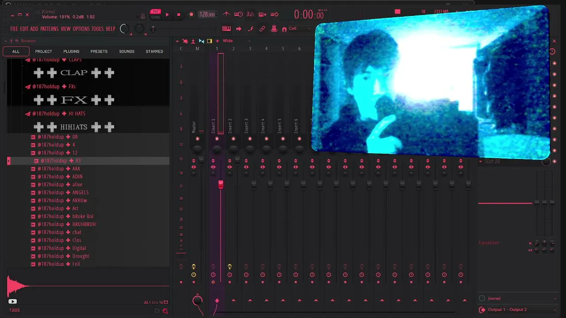This screenshot has height=318, width=566.
Task: Toggle the 3-2-1 countdown before recording
Action: pos(250,14)
